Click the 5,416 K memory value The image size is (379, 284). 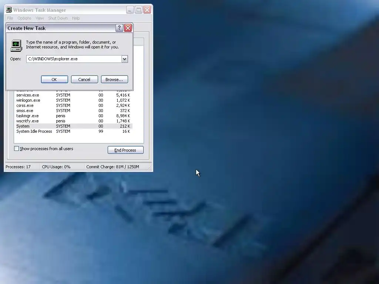(x=123, y=95)
